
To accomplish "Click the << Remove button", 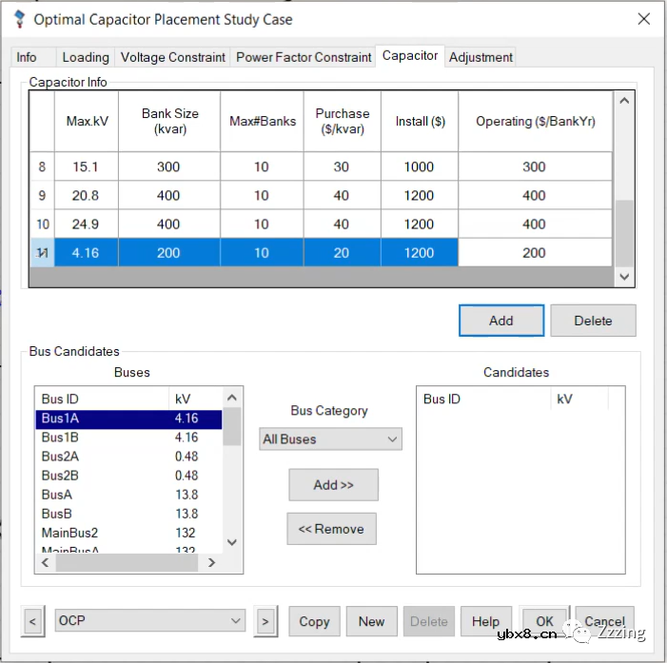I will click(x=331, y=529).
